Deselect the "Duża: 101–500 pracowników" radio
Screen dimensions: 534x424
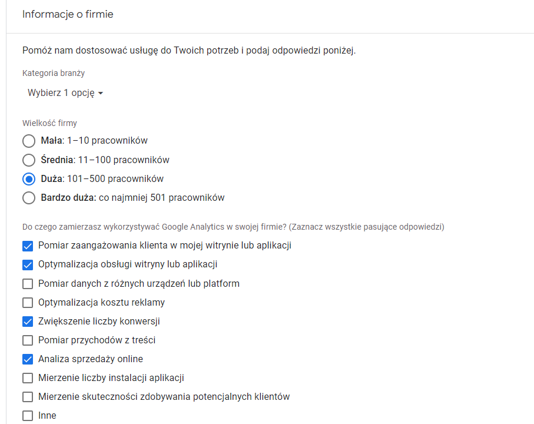coord(28,179)
